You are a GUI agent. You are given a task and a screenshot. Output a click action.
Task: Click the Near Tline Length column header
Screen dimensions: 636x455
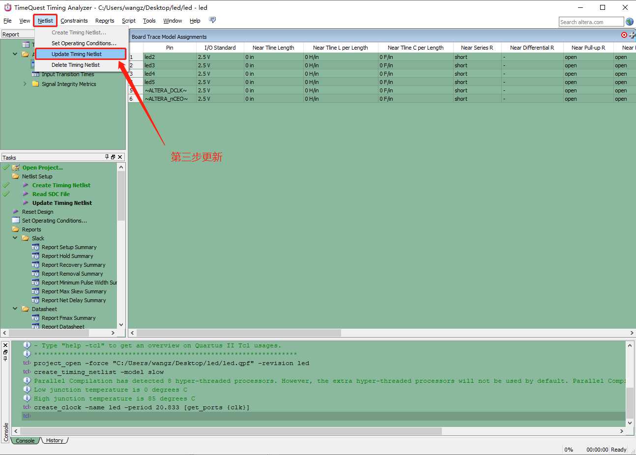273,48
